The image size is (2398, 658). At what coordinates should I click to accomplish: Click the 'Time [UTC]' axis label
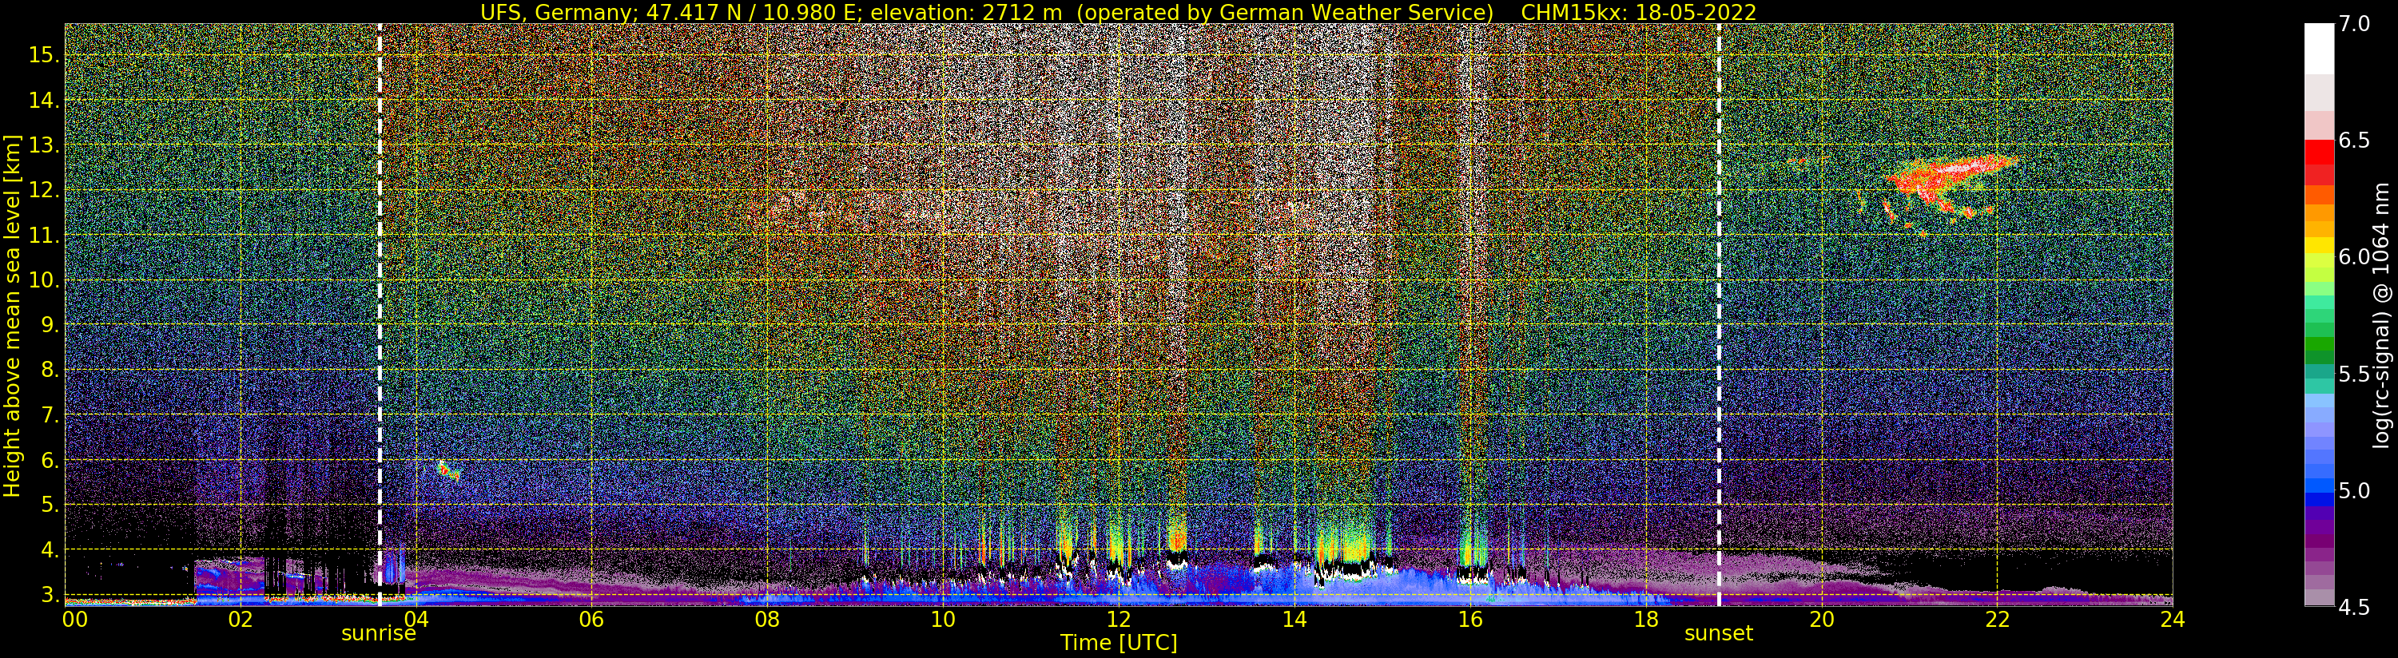click(1119, 643)
